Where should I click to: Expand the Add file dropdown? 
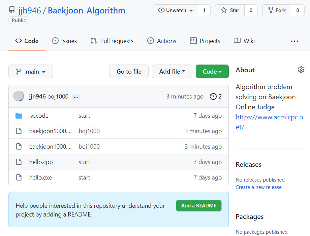click(x=172, y=71)
